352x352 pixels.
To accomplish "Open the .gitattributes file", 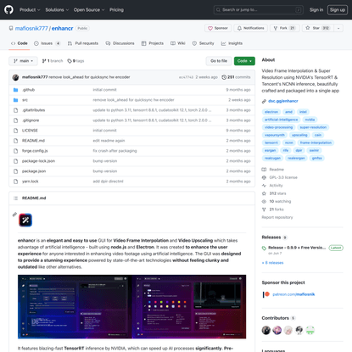I will [33, 110].
